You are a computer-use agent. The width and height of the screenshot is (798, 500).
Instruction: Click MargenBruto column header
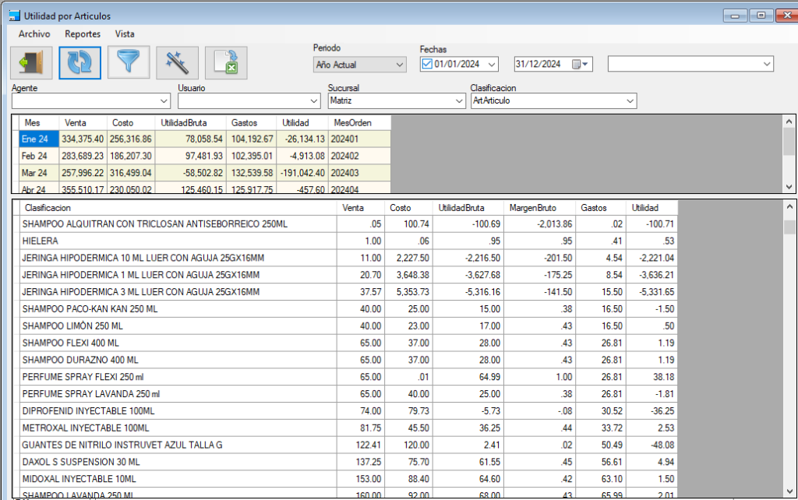tap(531, 208)
